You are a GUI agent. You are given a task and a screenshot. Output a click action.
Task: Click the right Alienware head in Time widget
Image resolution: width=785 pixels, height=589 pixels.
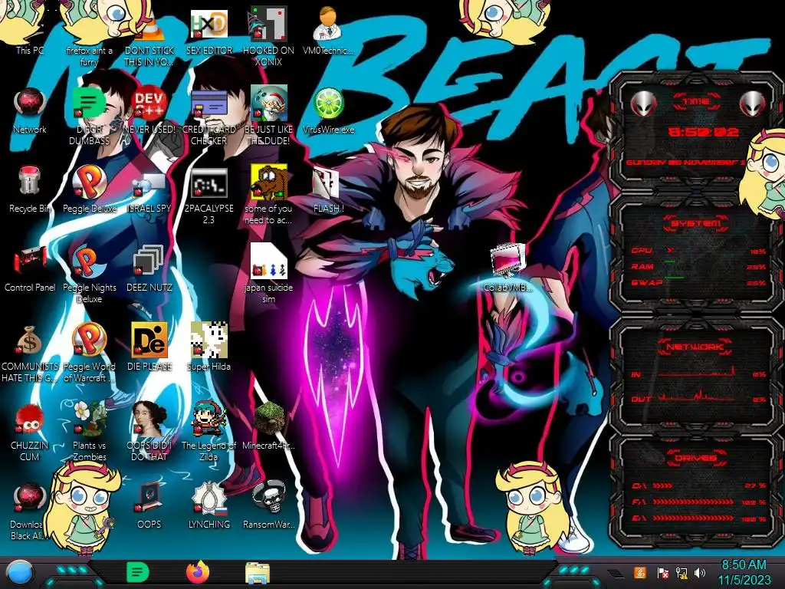tap(752, 104)
